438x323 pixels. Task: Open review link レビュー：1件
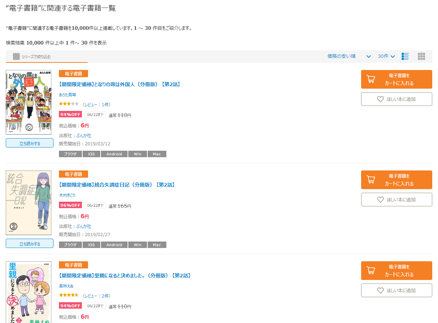click(96, 104)
